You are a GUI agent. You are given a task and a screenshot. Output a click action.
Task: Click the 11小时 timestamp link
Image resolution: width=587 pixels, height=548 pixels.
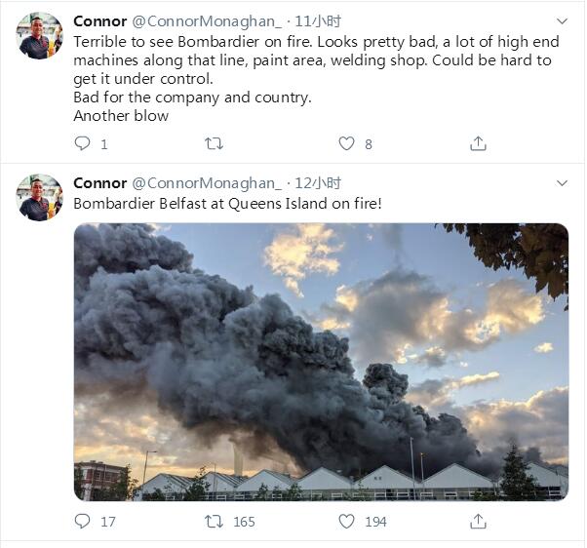click(318, 20)
